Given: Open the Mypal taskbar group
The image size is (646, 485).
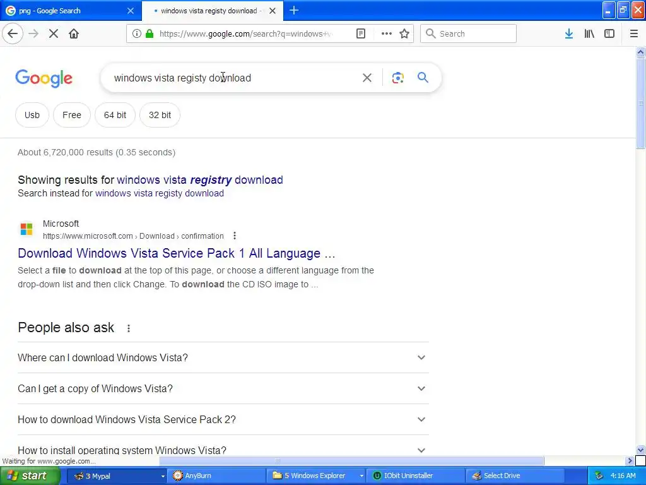Looking at the screenshot, I should (117, 476).
